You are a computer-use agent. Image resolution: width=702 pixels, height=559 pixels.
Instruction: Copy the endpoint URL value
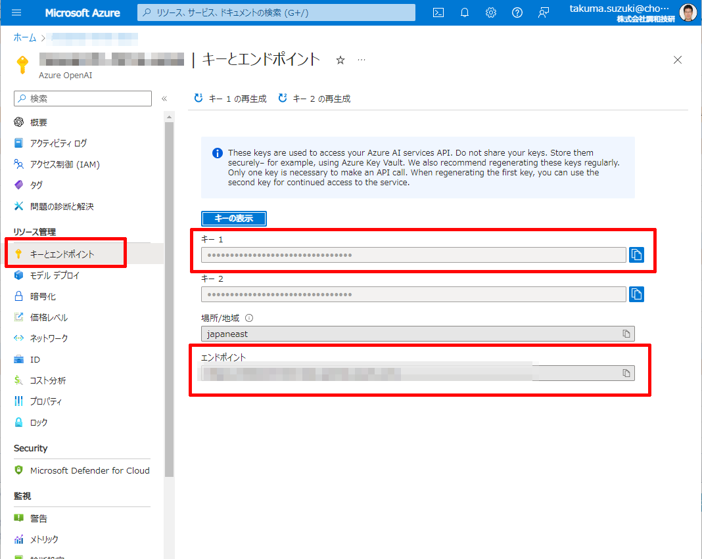[x=626, y=373]
